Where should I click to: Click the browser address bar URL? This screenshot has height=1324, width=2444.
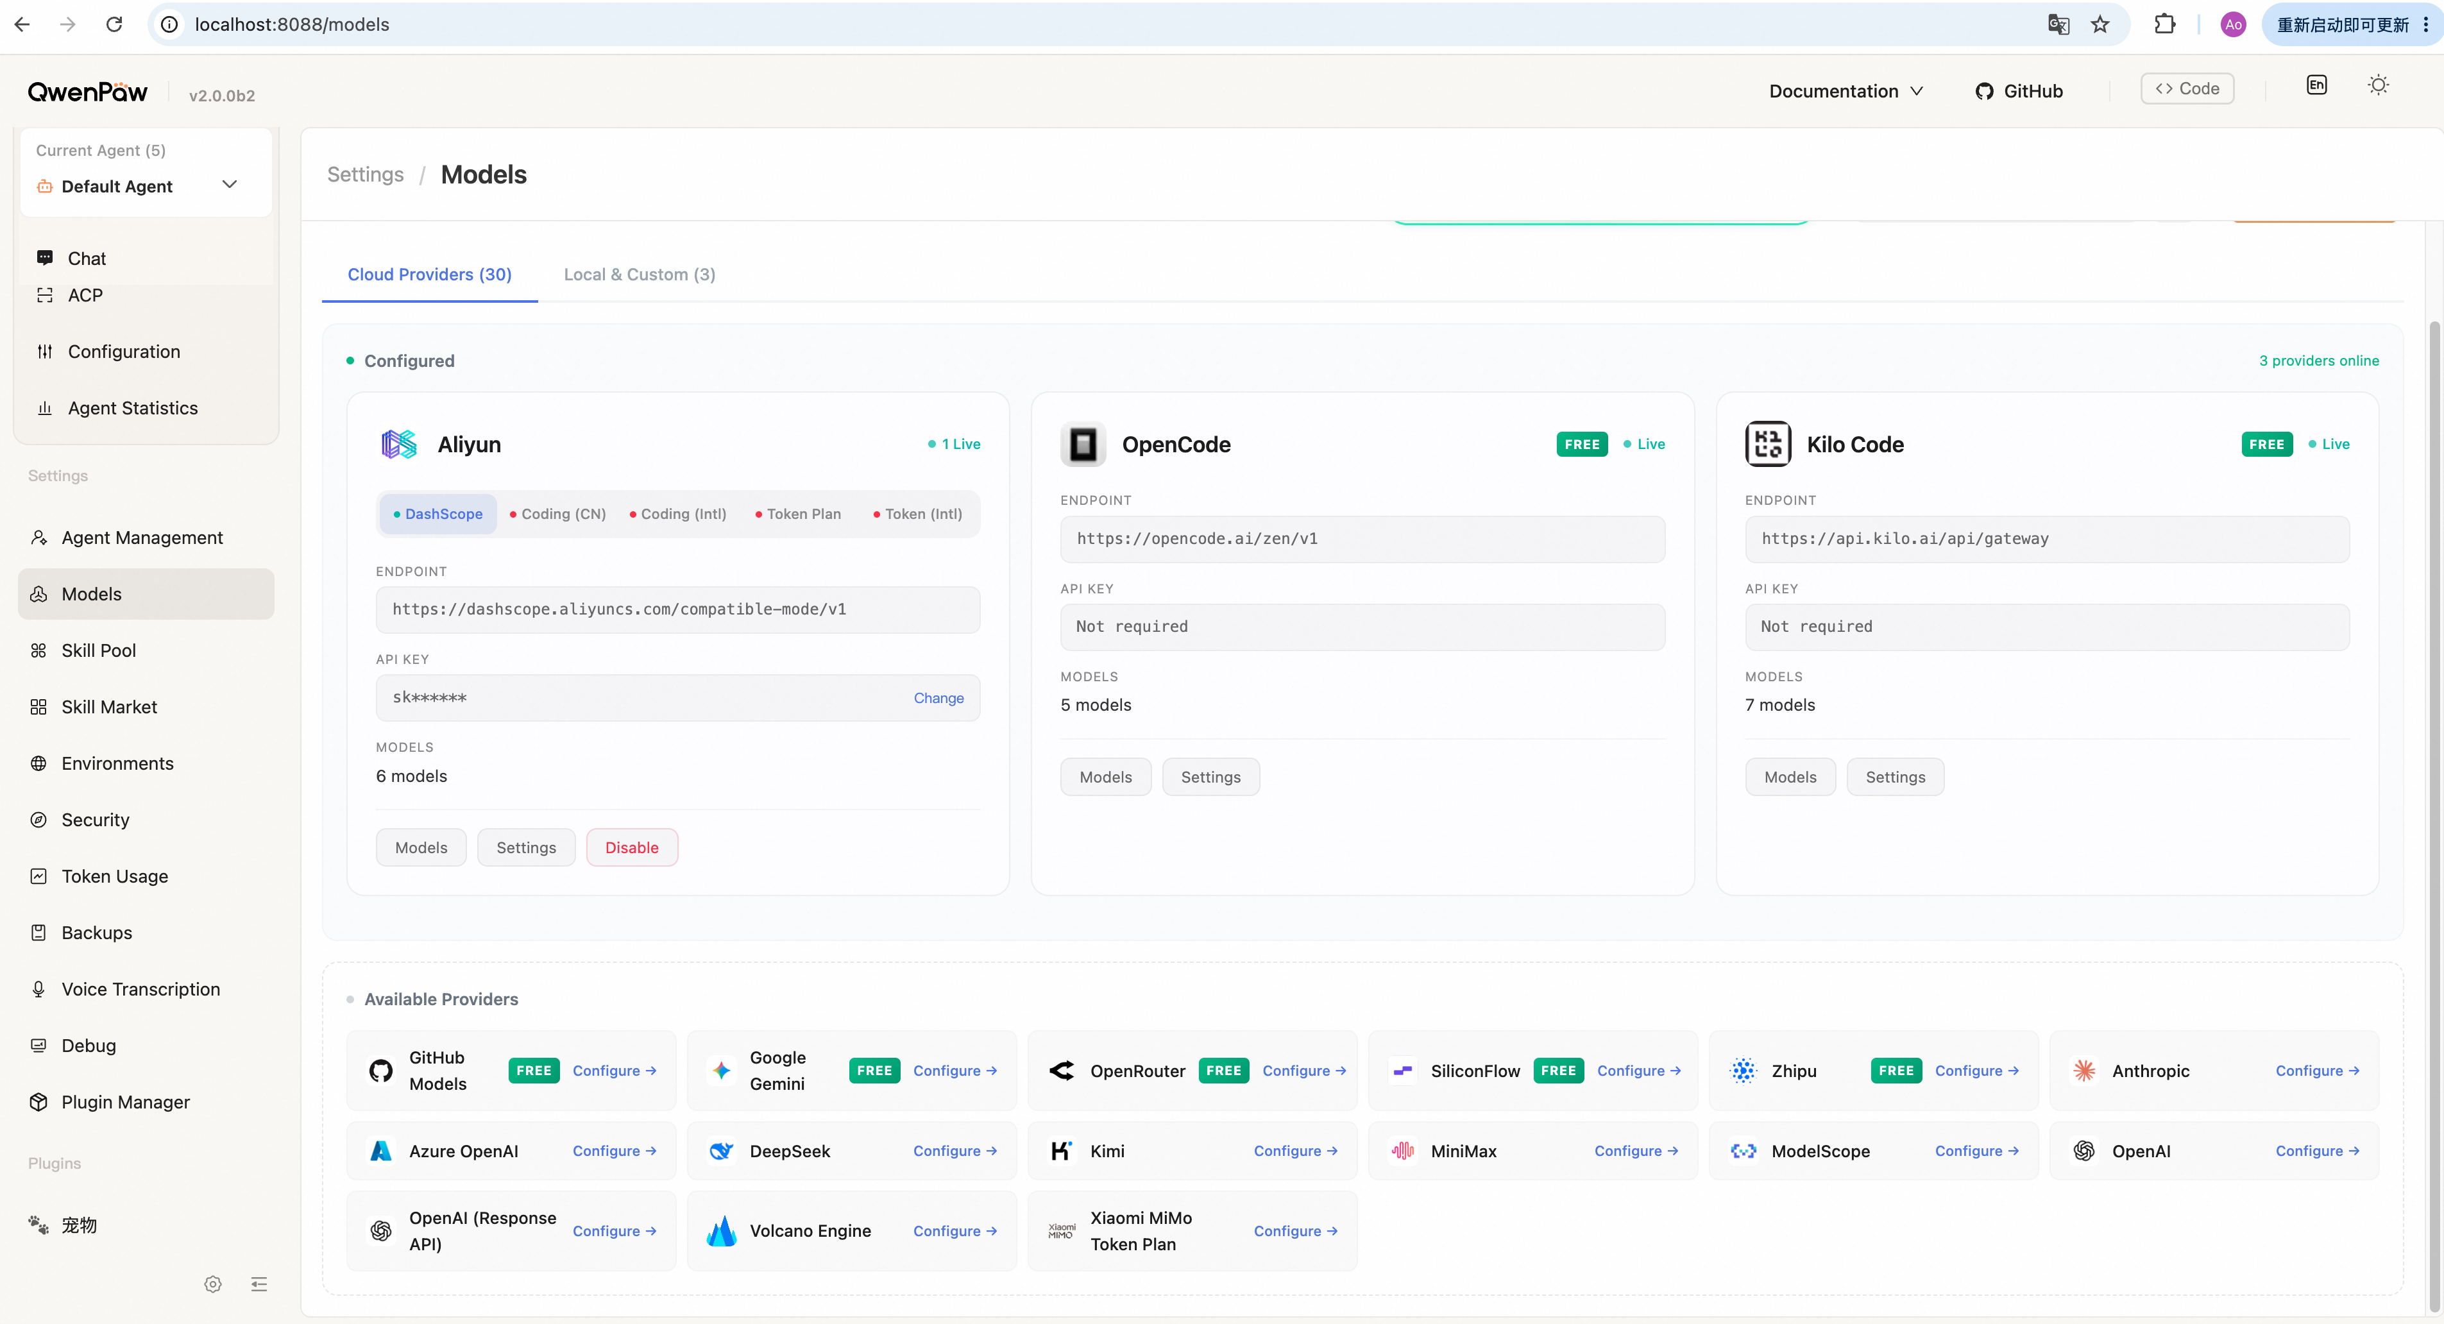coord(293,24)
